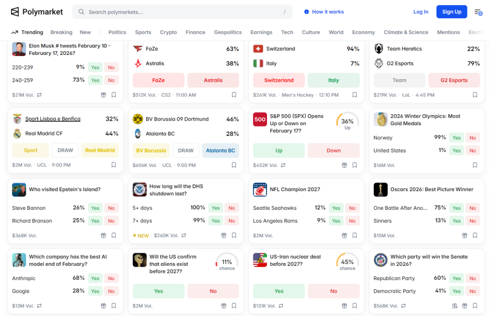Bookmark the Oscars 2026 Best Picture market
This screenshot has width=490, height=316.
click(475, 235)
